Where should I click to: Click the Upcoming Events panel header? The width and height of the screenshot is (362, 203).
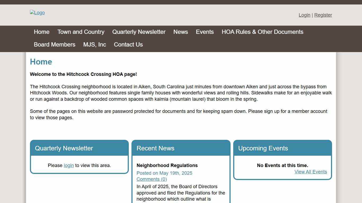pos(263,148)
